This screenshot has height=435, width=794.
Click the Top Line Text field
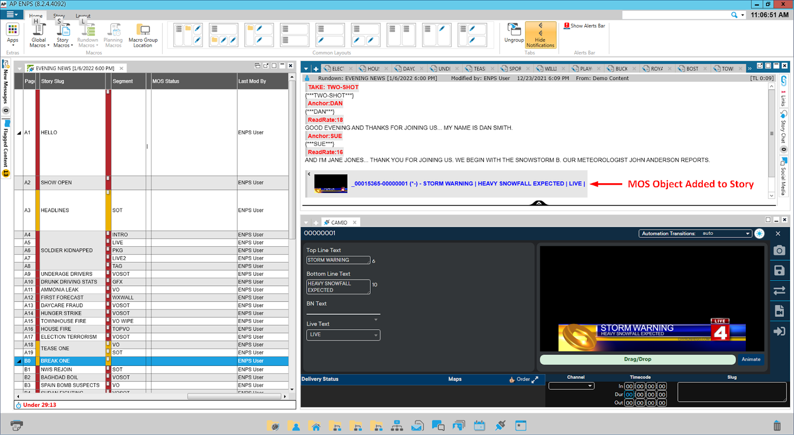(338, 260)
